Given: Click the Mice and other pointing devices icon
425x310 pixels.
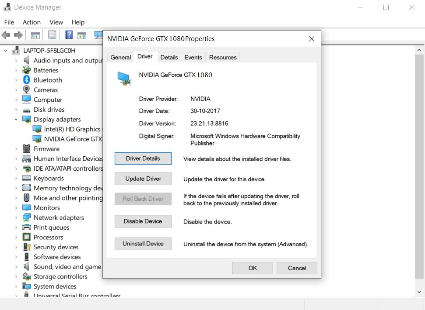Looking at the screenshot, I should pyautogui.click(x=27, y=197).
